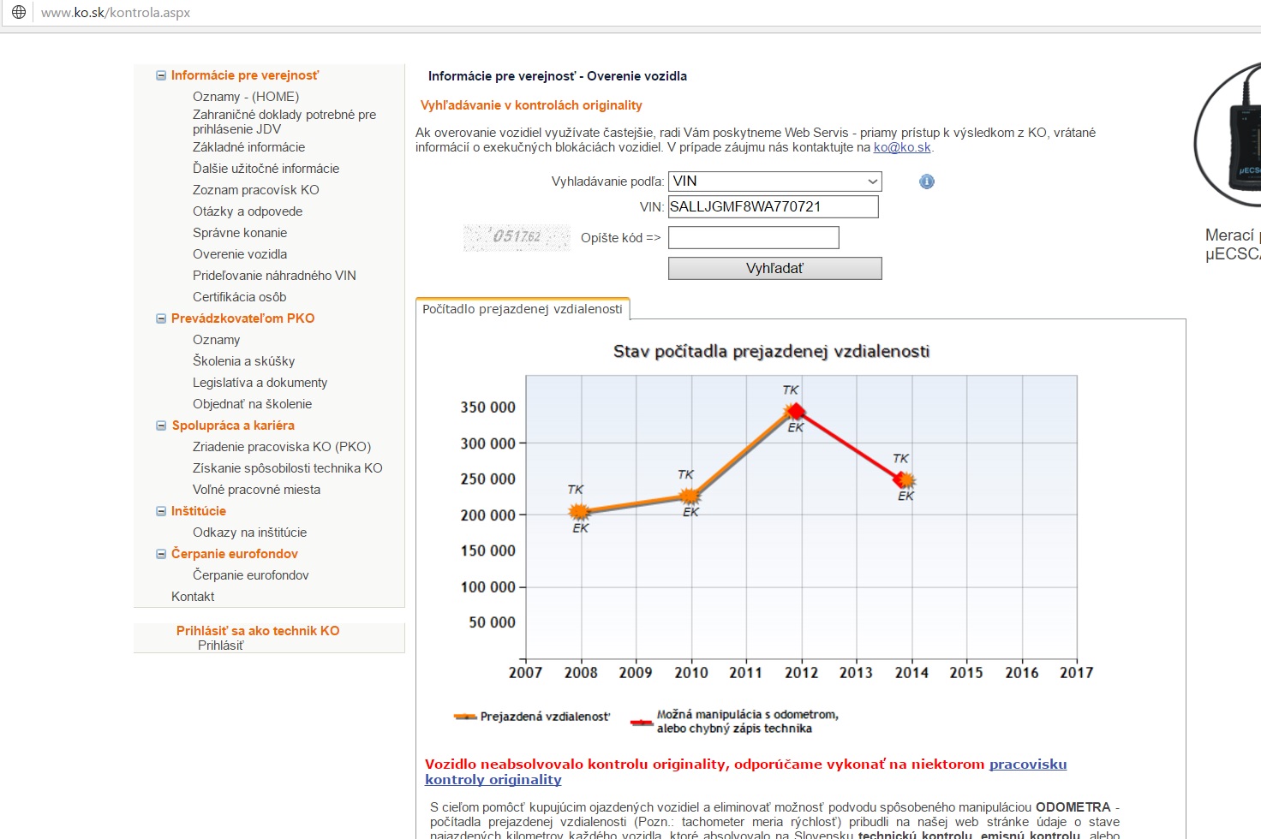Collapse the Čerpanie eurofondov section
The height and width of the screenshot is (839, 1261).
[161, 554]
